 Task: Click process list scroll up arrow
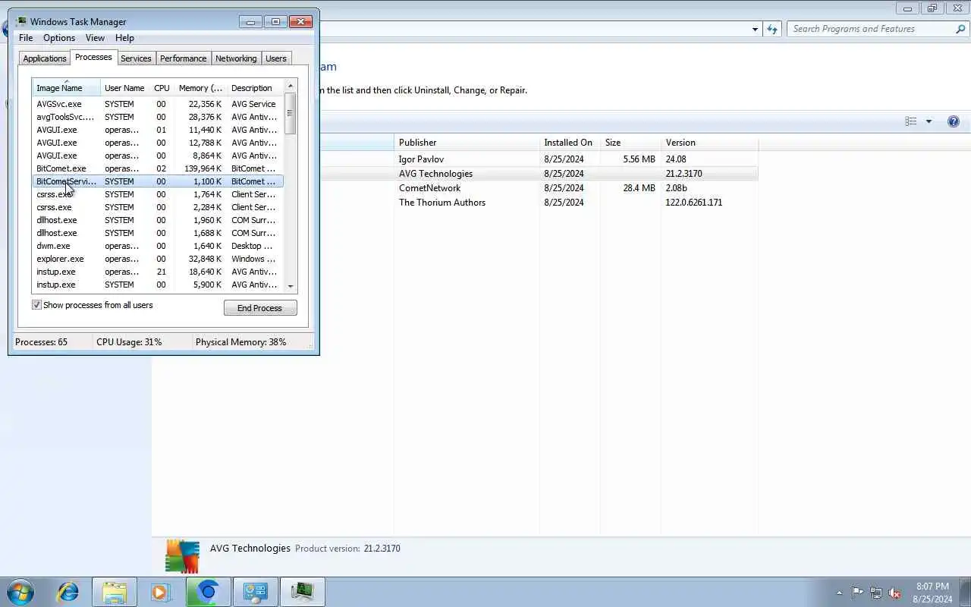pos(290,86)
